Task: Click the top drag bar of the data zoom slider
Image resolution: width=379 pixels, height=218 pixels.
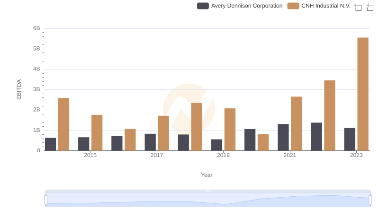Action: (208, 191)
